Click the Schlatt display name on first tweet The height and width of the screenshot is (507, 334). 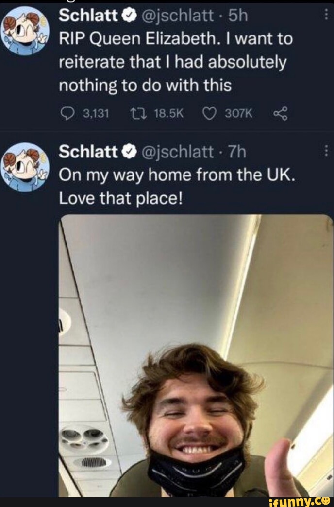click(89, 17)
